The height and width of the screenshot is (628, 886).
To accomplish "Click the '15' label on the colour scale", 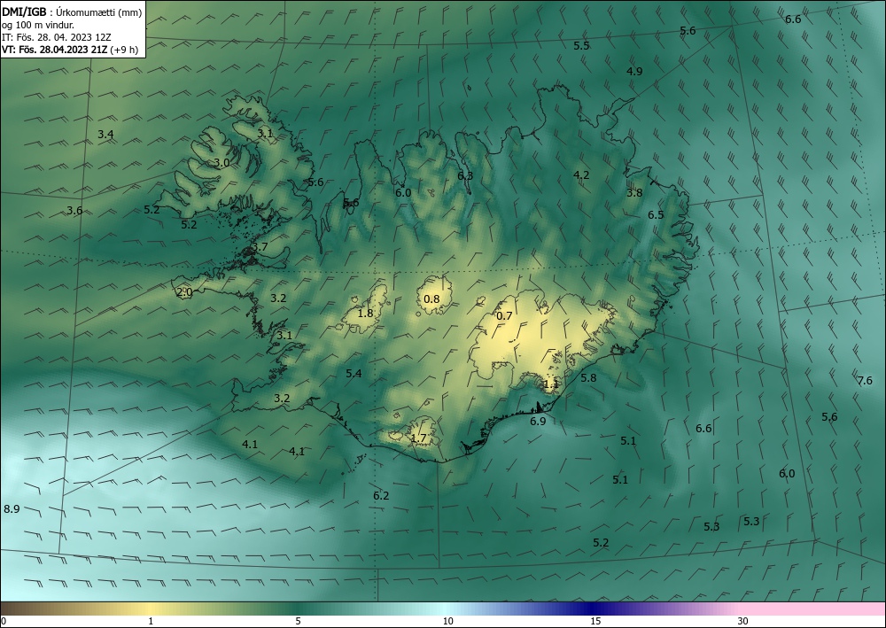I will tap(595, 622).
